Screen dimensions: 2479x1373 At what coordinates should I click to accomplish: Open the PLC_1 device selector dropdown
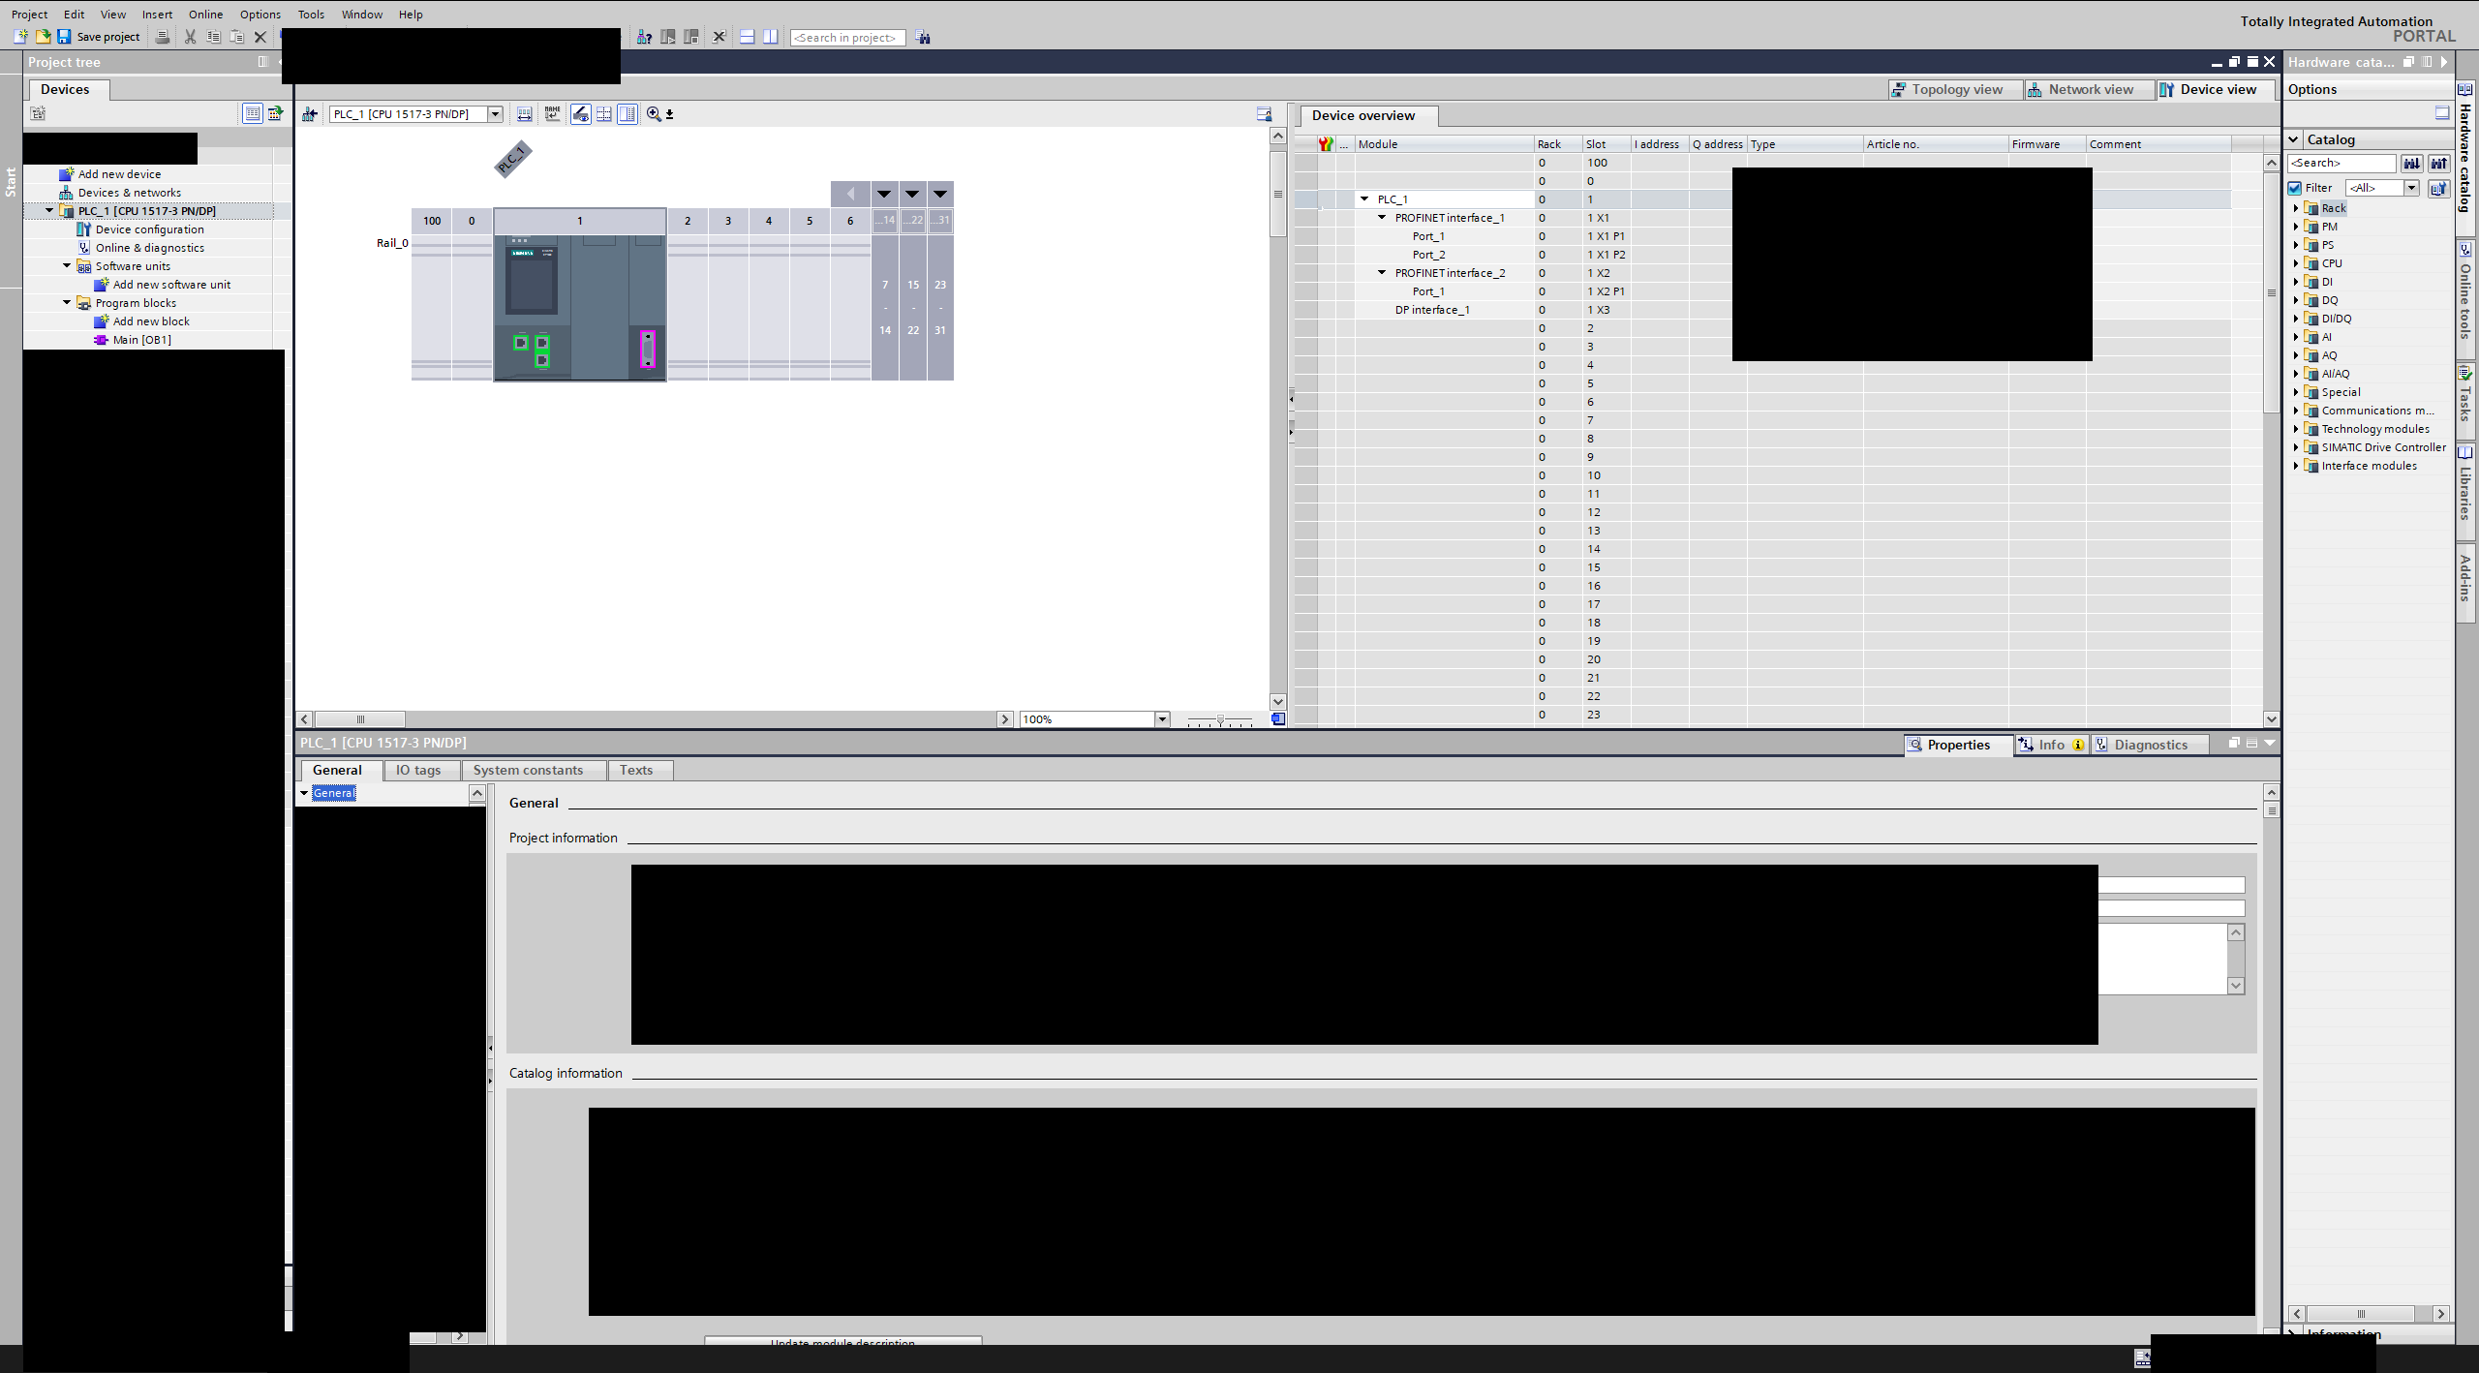495,114
